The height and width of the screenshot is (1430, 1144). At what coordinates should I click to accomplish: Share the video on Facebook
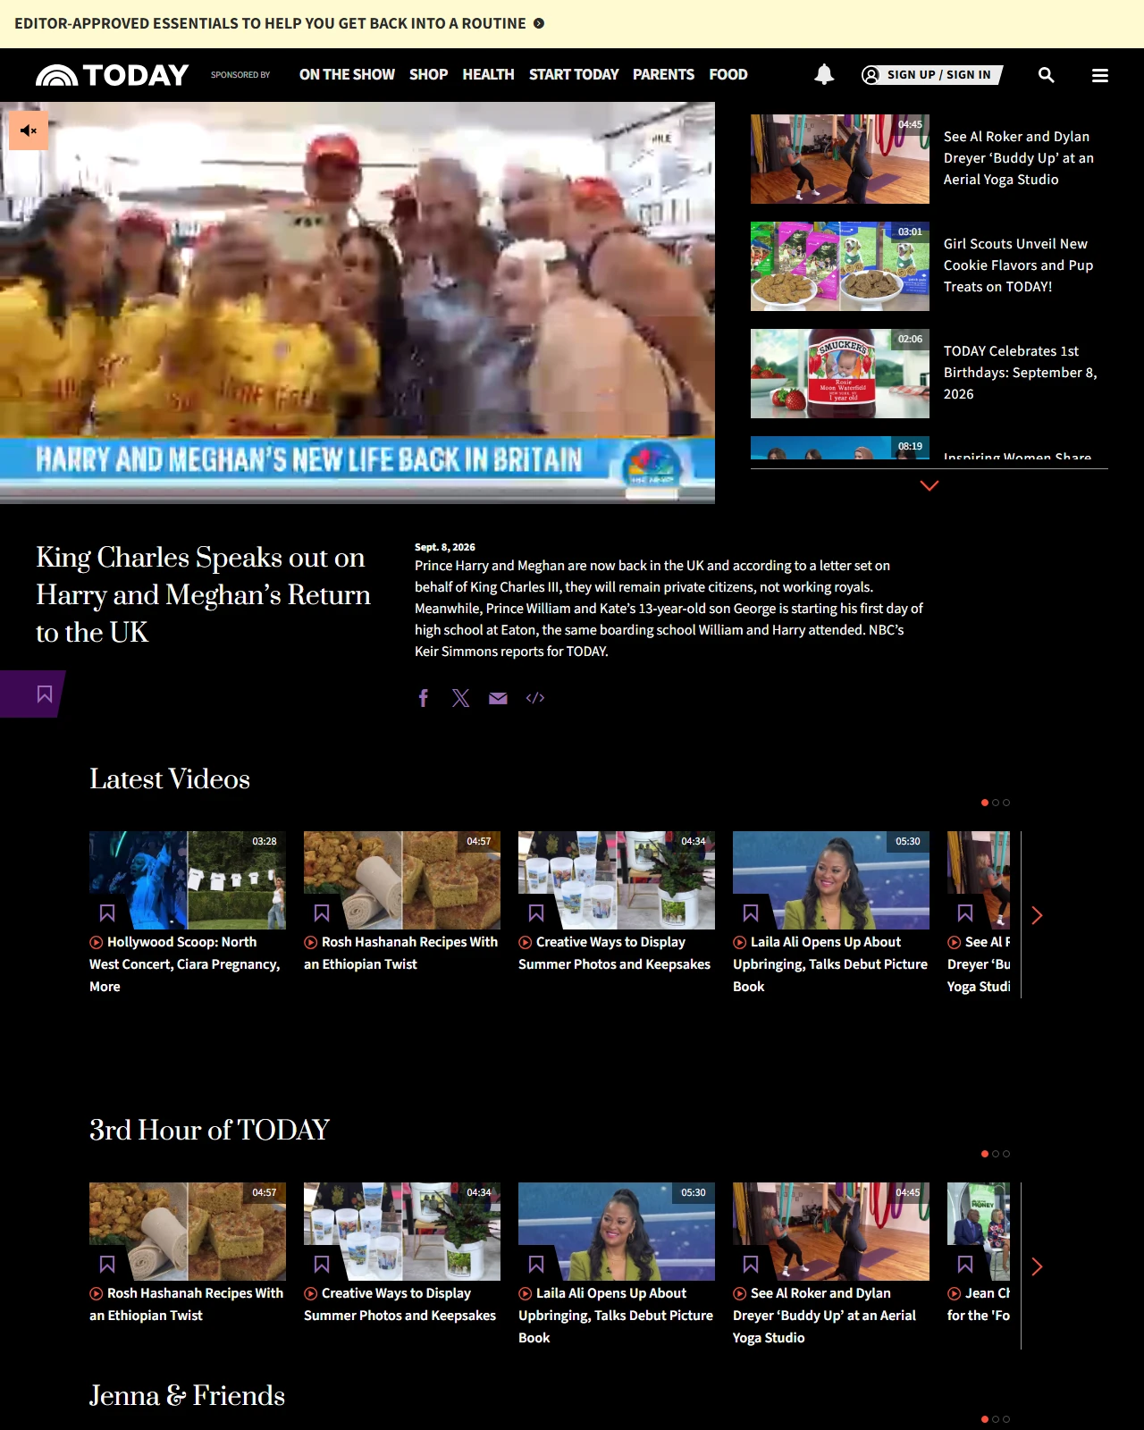click(424, 698)
